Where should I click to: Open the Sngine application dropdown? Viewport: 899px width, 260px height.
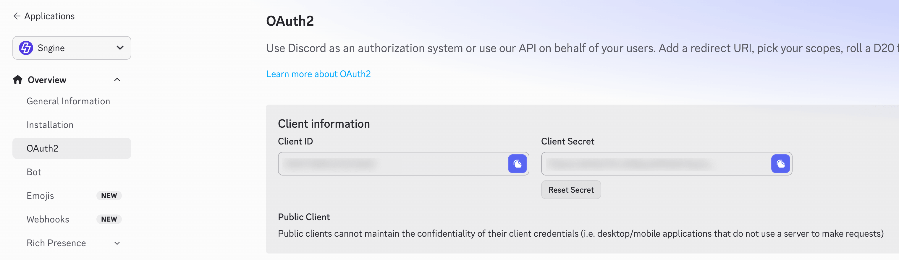click(x=72, y=48)
